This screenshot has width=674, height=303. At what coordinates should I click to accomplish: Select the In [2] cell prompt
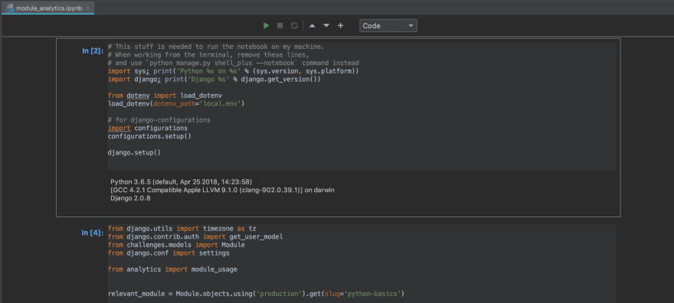(93, 51)
